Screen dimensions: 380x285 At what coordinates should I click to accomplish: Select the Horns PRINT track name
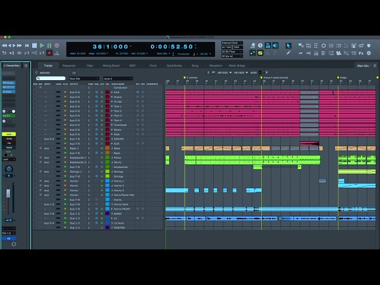122,209
